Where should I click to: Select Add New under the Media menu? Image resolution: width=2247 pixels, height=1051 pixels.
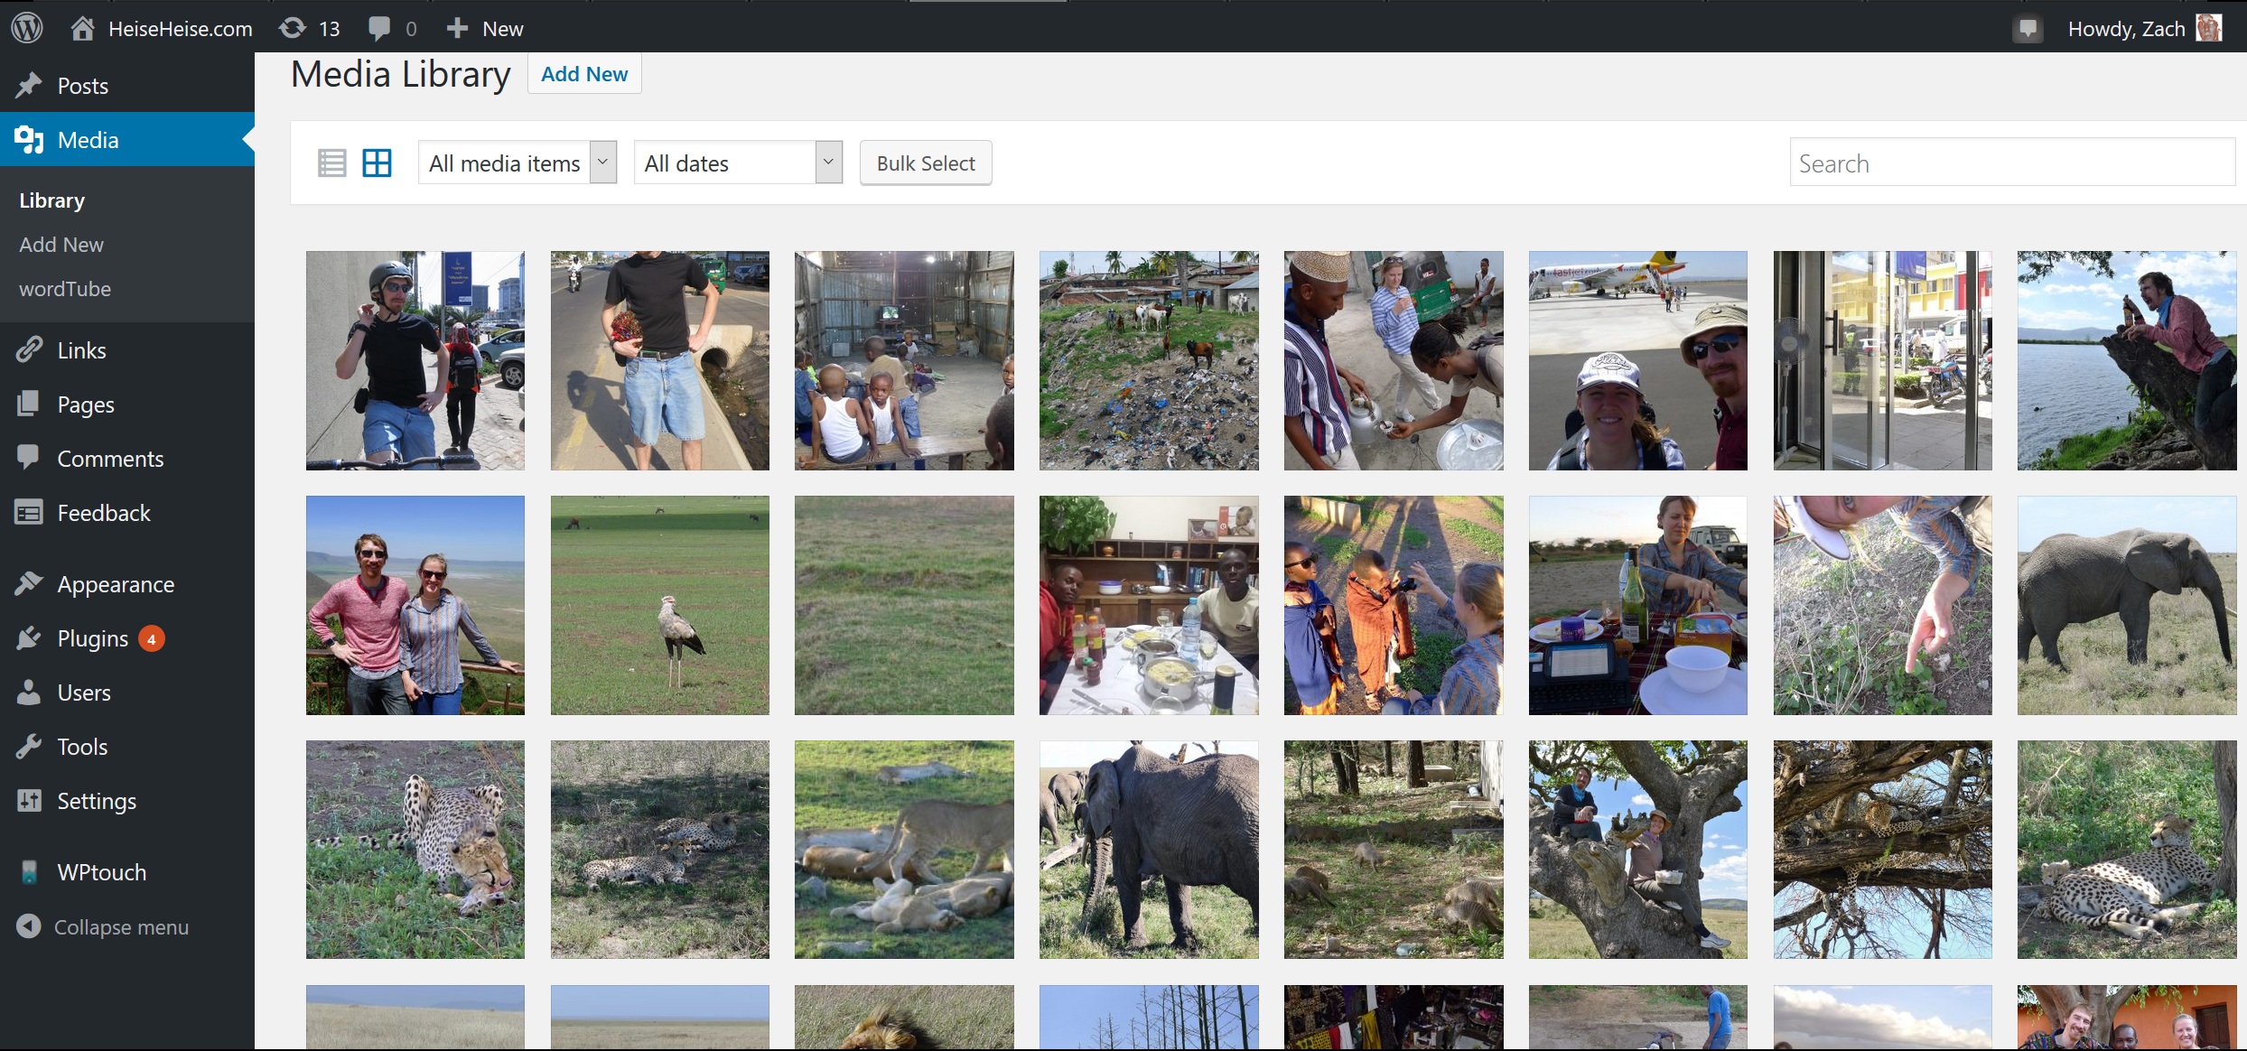coord(61,245)
